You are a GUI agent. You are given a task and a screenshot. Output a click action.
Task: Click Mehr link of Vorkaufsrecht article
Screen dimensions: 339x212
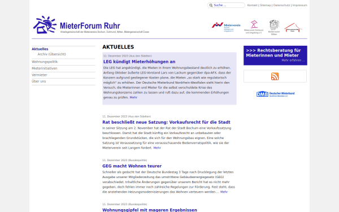point(157,148)
